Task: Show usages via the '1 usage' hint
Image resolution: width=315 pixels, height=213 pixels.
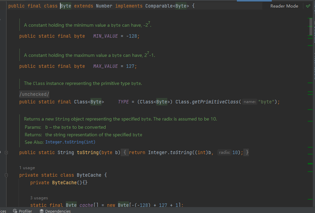Action: click(27, 168)
